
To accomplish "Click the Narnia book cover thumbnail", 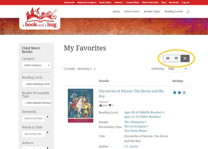I will pyautogui.click(x=80, y=106).
